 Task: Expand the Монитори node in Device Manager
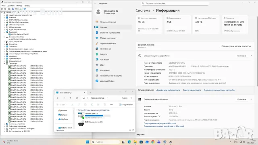coord(4,56)
